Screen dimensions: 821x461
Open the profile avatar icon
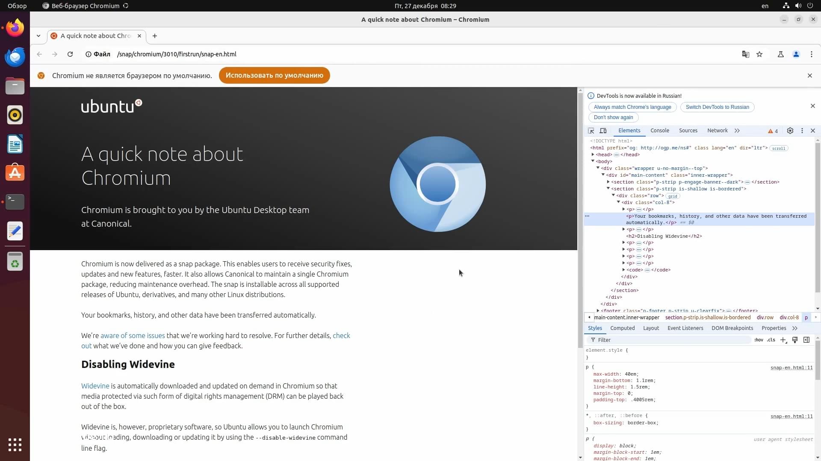click(796, 54)
